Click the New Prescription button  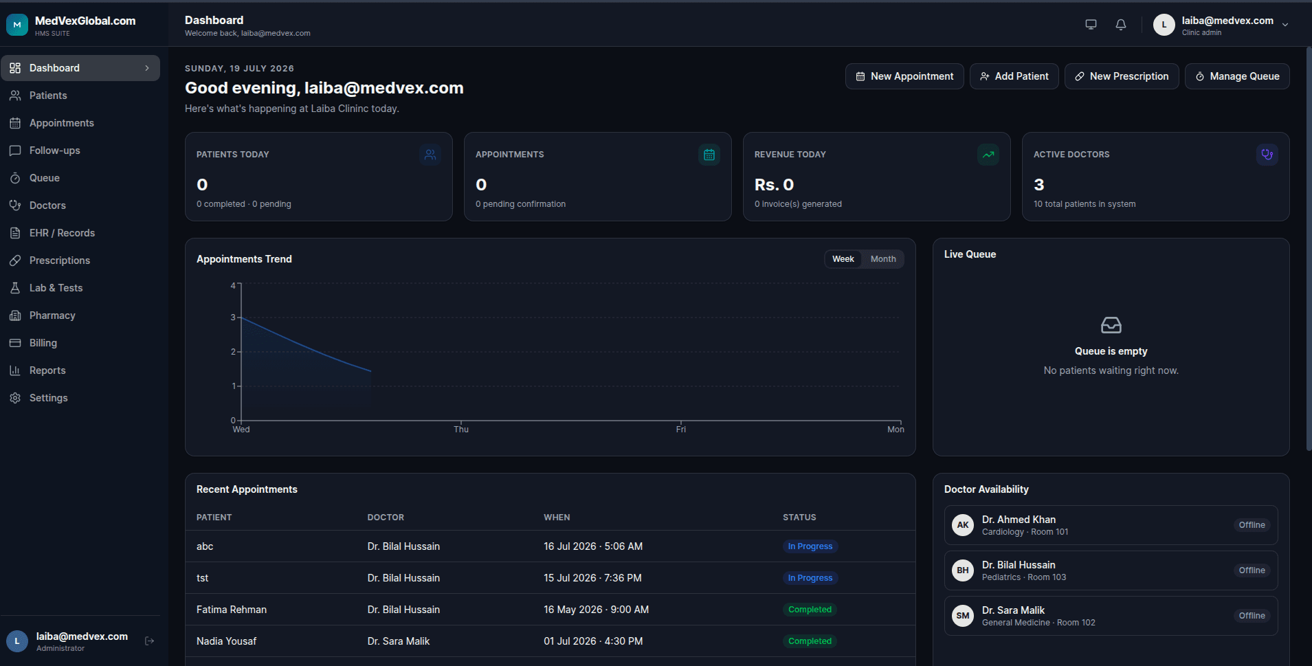coord(1122,76)
